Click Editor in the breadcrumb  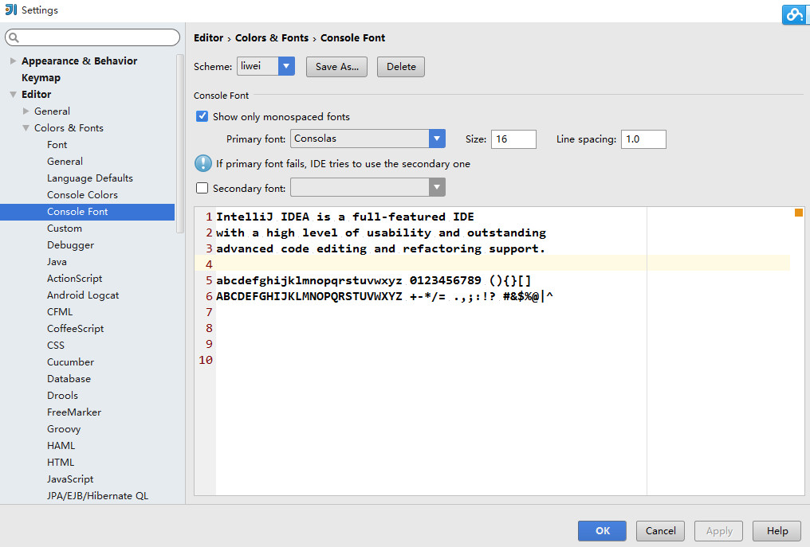click(209, 37)
